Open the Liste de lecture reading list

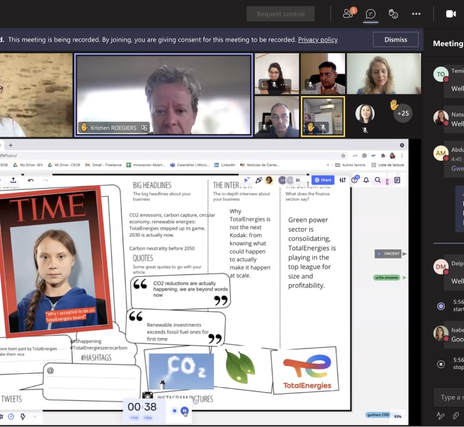[388, 165]
